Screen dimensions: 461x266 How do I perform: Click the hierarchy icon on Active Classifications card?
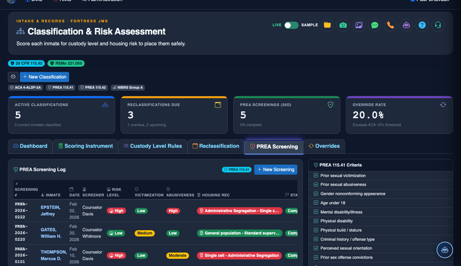tap(105, 105)
